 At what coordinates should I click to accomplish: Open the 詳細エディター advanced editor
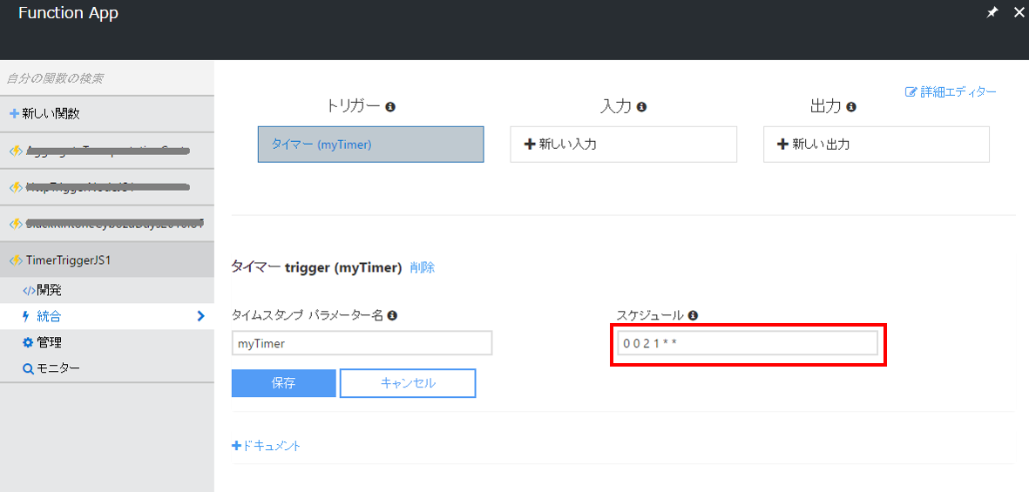pyautogui.click(x=951, y=91)
